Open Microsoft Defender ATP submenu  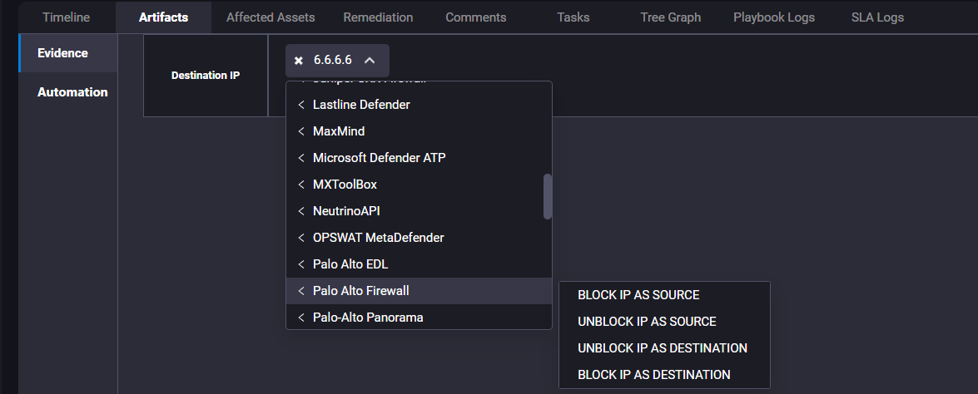[419, 158]
